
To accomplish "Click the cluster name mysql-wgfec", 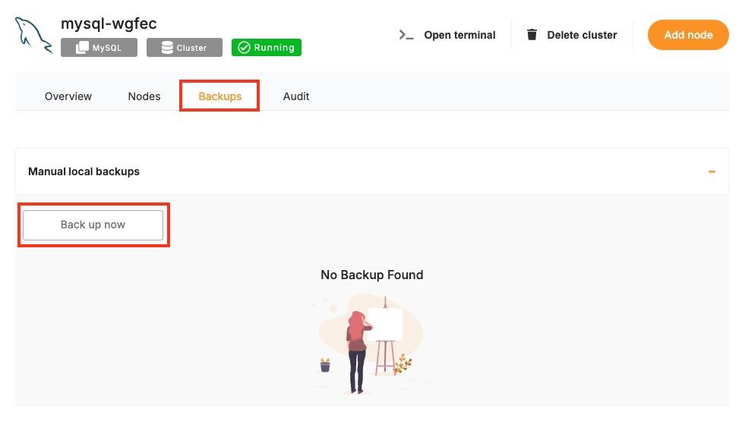I will coord(109,24).
